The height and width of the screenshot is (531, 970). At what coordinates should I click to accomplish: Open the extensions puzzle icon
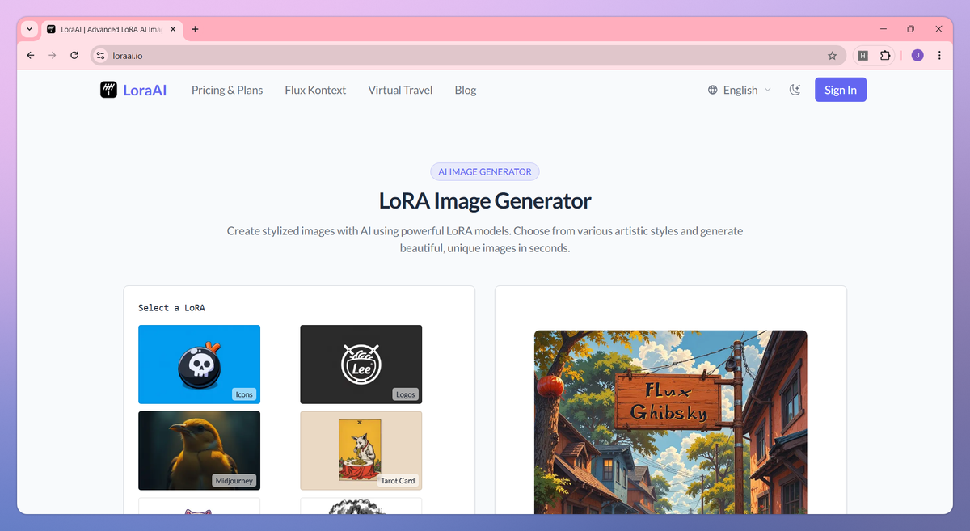click(885, 56)
